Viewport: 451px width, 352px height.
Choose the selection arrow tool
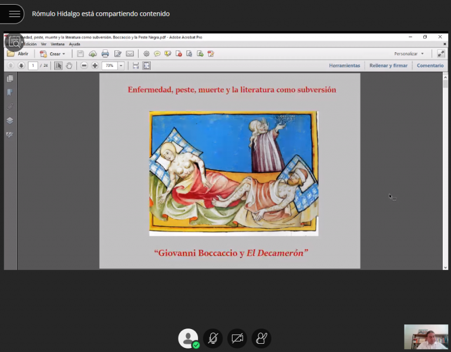click(58, 66)
